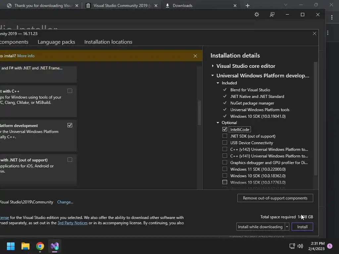This screenshot has height=254, width=339.
Task: Dismiss the yellow info banner
Action: [195, 56]
